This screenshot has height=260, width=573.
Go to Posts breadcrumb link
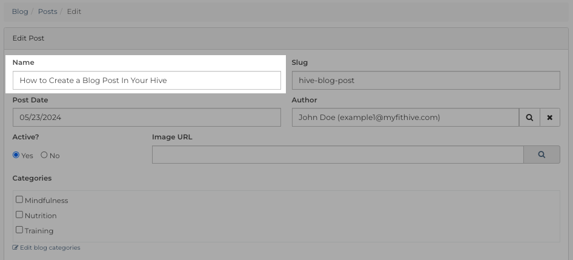[47, 12]
